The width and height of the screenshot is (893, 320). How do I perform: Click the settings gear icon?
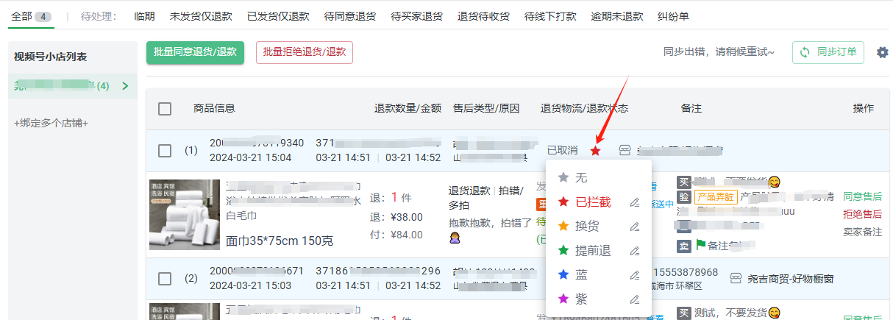pyautogui.click(x=882, y=52)
